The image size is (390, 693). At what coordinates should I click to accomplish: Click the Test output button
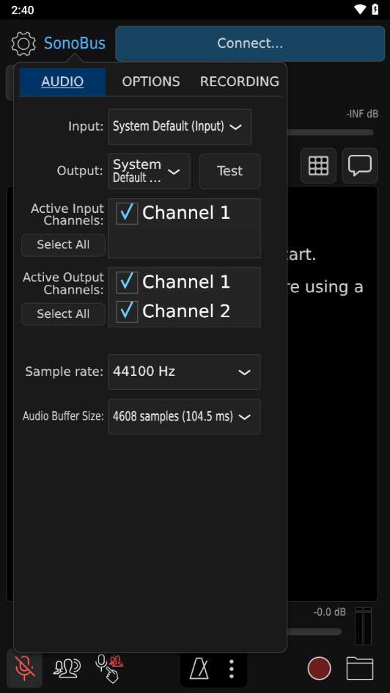(230, 171)
